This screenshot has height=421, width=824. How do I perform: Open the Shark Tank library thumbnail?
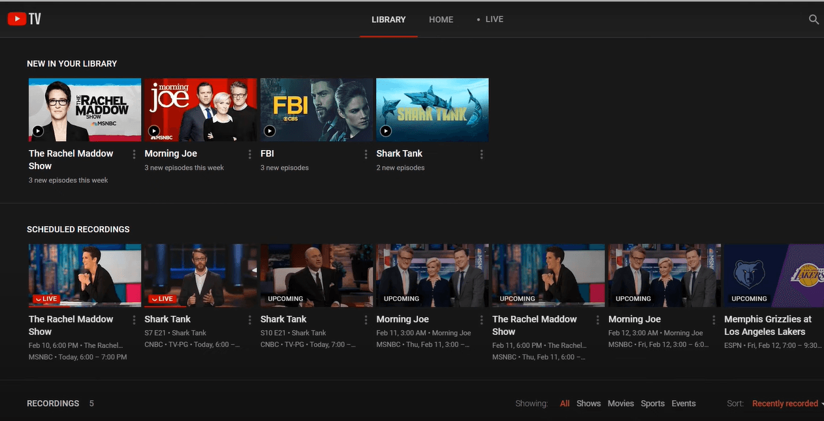tap(432, 110)
